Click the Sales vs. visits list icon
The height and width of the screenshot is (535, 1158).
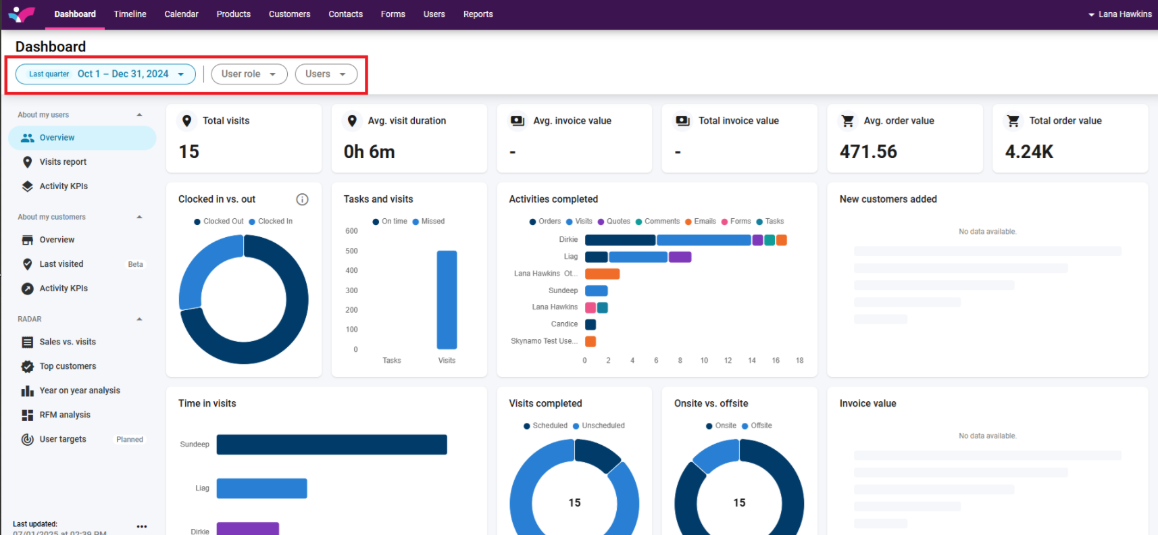pos(28,342)
